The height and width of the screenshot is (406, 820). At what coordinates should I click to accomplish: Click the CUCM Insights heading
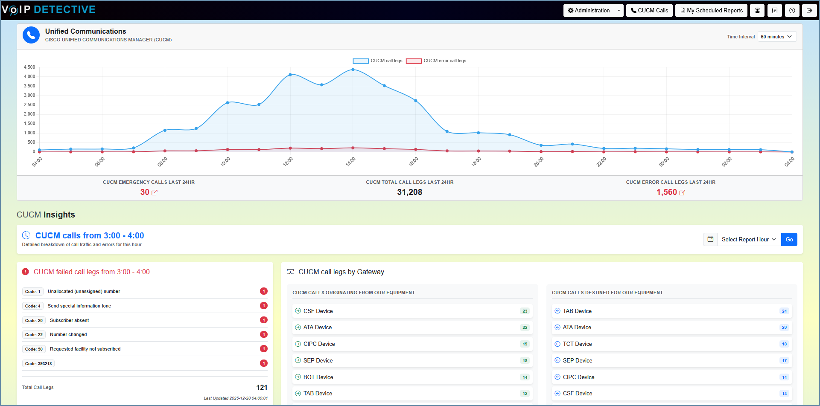[46, 215]
